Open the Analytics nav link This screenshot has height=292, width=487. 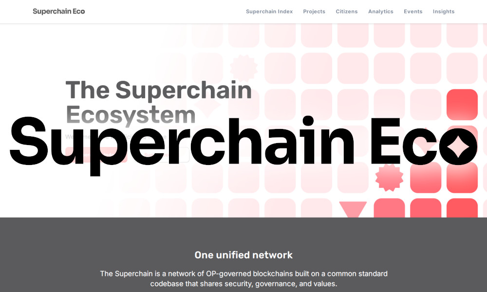coord(381,12)
